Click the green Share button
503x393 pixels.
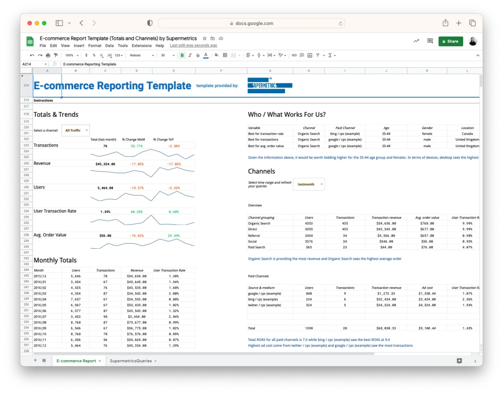451,41
